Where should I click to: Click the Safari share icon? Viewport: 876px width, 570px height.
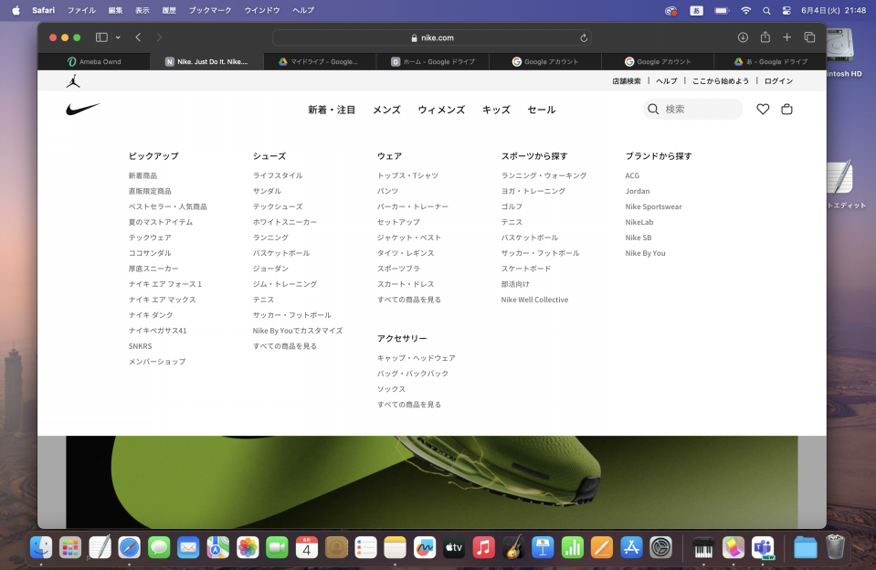click(765, 37)
